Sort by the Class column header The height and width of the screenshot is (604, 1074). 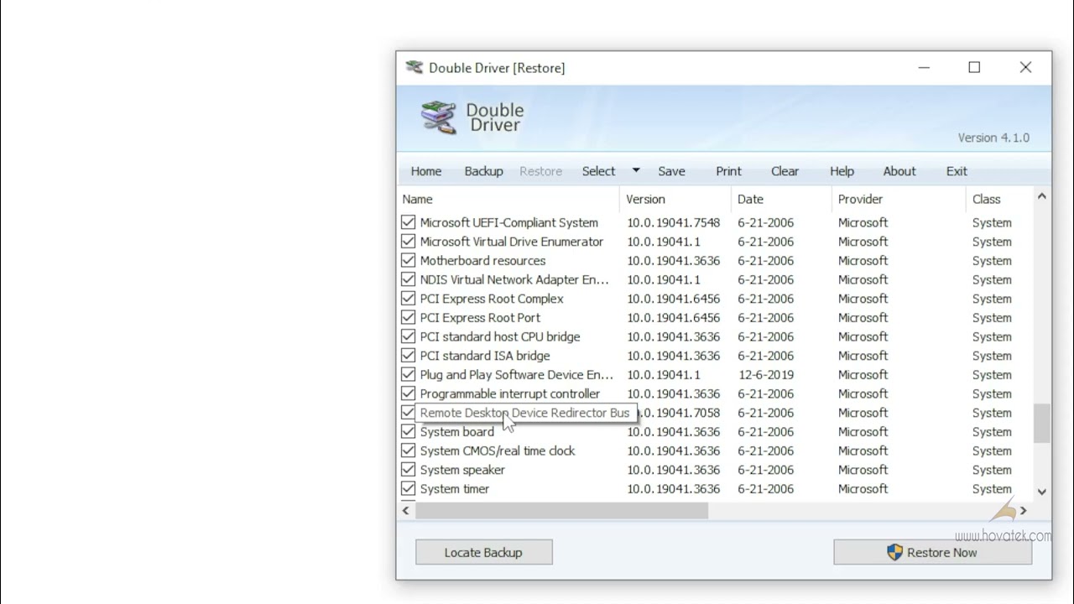pyautogui.click(x=999, y=199)
